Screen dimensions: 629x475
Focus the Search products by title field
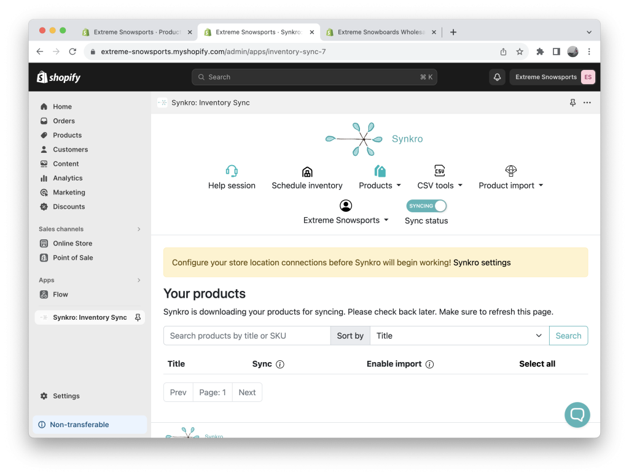pos(247,336)
